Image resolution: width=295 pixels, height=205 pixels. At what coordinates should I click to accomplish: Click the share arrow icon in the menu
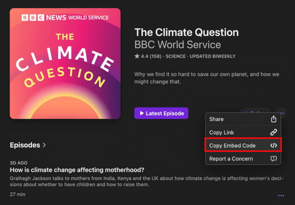[273, 119]
